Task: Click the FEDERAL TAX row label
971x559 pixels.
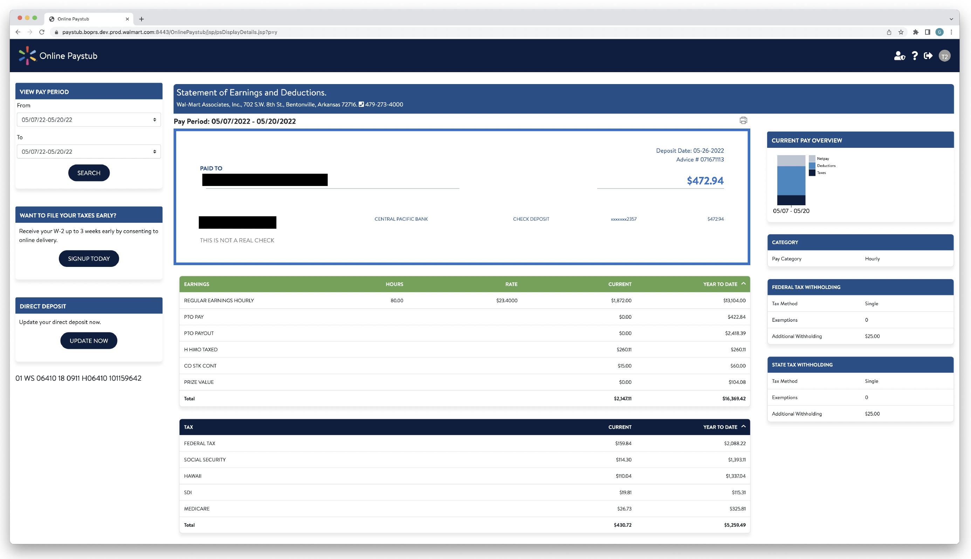Action: (200, 443)
